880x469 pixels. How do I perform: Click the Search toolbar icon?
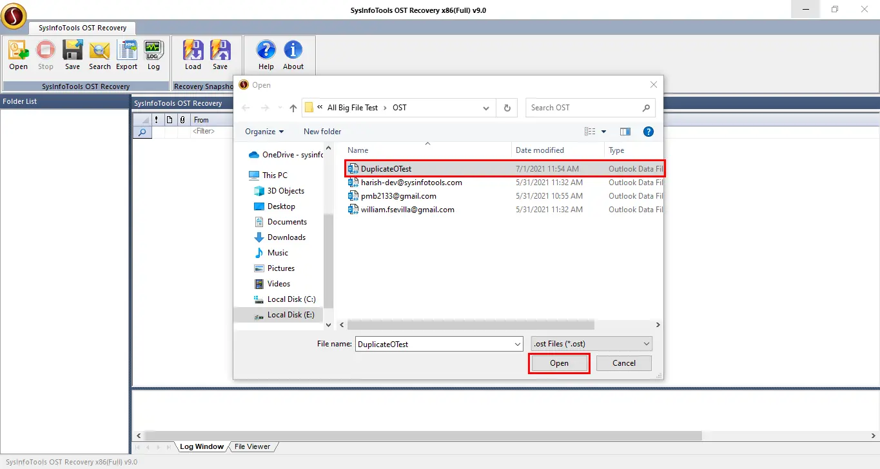point(100,55)
